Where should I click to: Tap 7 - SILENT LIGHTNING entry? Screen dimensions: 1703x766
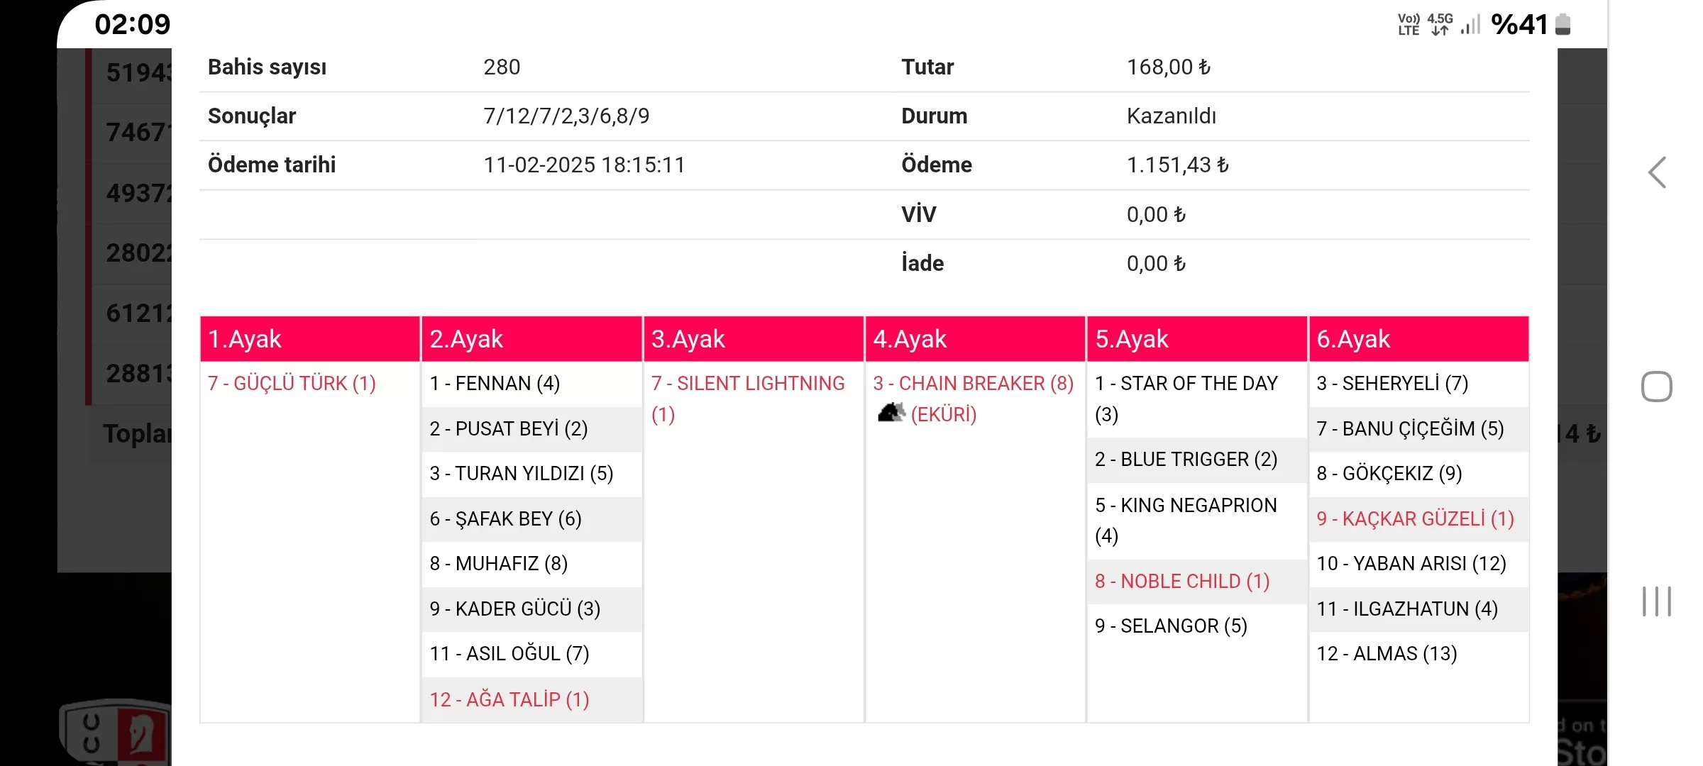tap(748, 384)
